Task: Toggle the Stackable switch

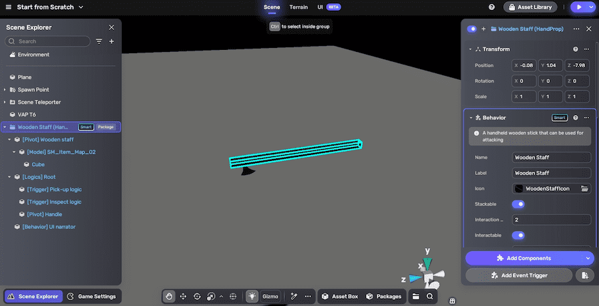Action: (x=518, y=204)
